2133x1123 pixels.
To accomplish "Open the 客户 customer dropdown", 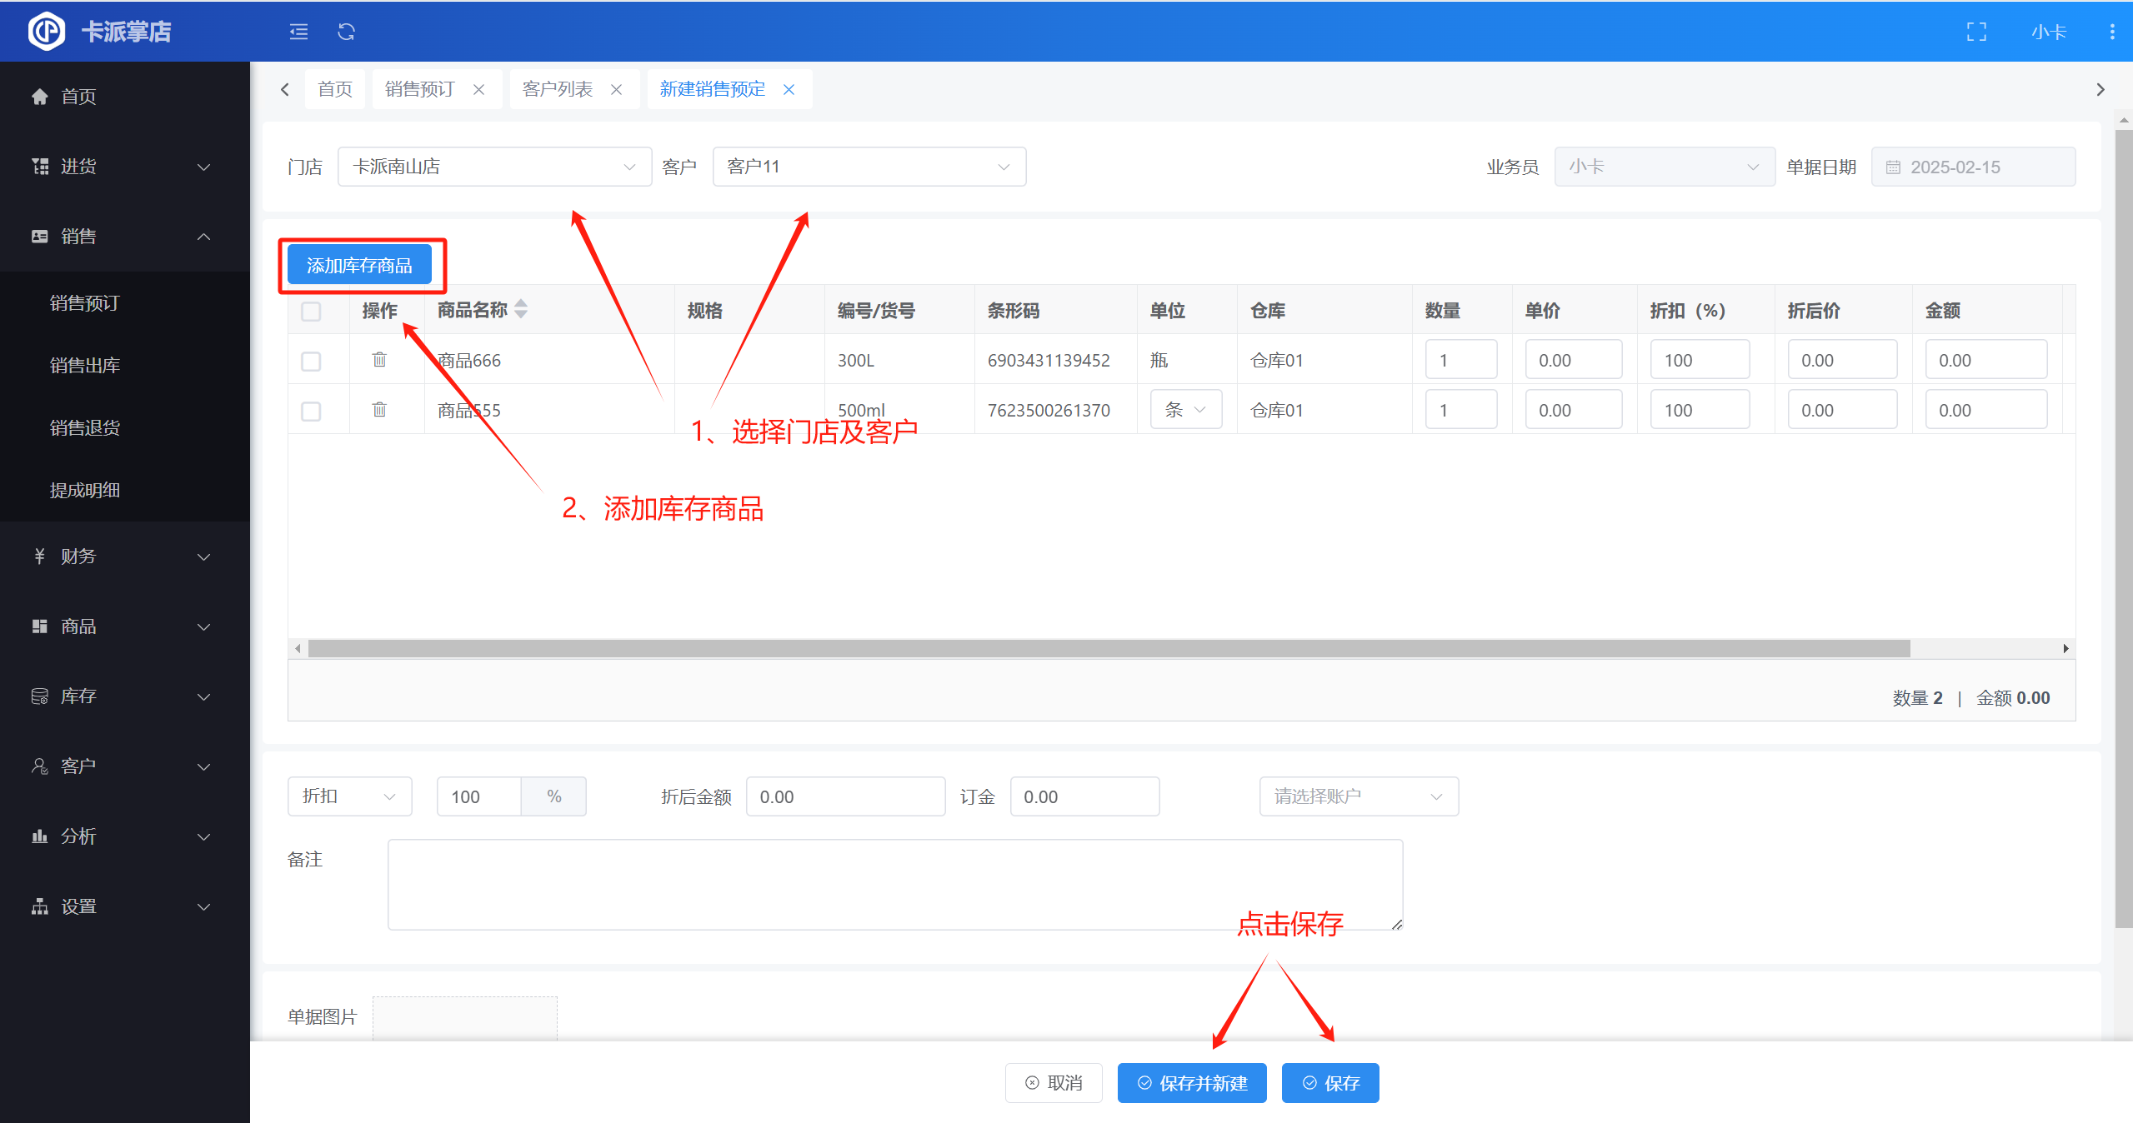I will pyautogui.click(x=869, y=167).
